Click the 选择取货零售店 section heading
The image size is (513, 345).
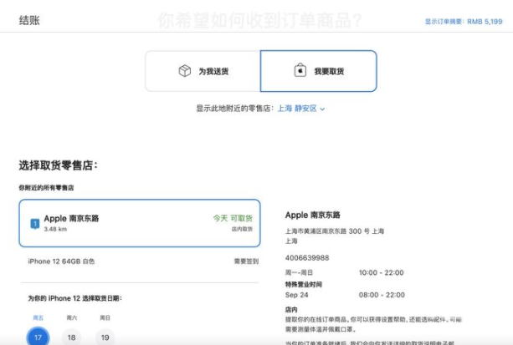point(59,165)
